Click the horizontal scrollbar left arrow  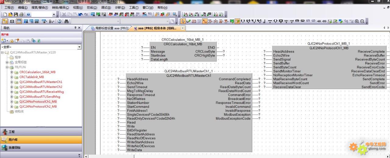pos(86,156)
